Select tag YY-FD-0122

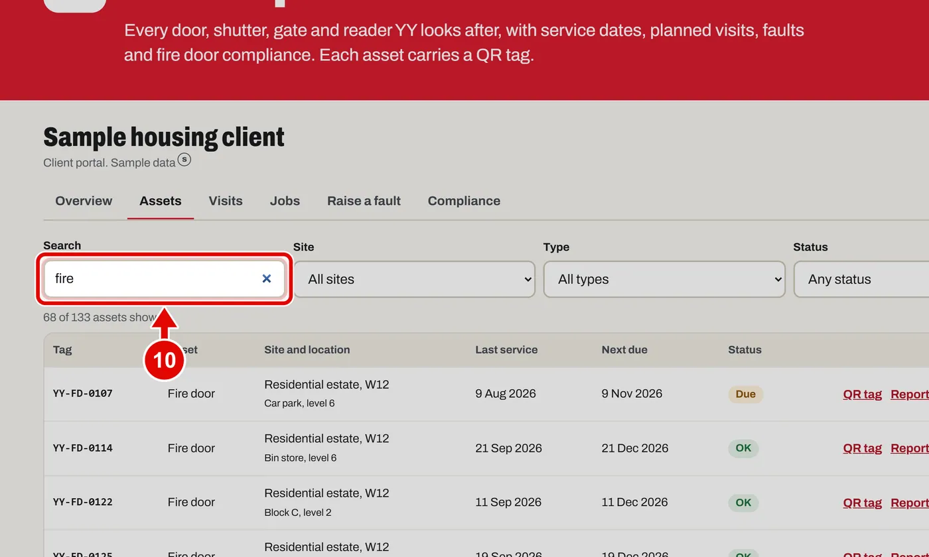[x=83, y=502]
